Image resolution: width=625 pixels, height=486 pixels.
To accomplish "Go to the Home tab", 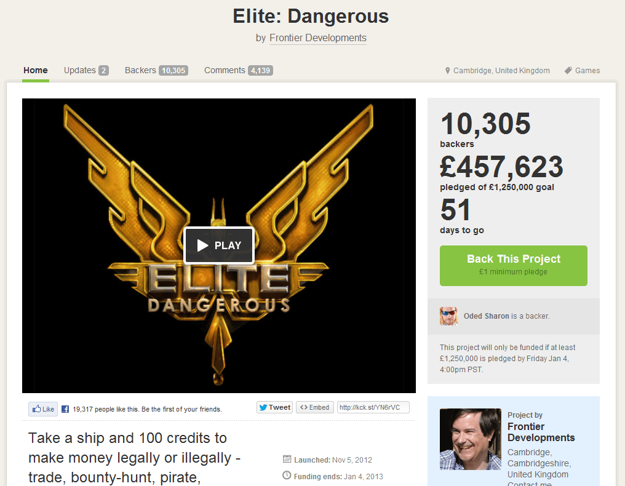I will click(x=36, y=71).
